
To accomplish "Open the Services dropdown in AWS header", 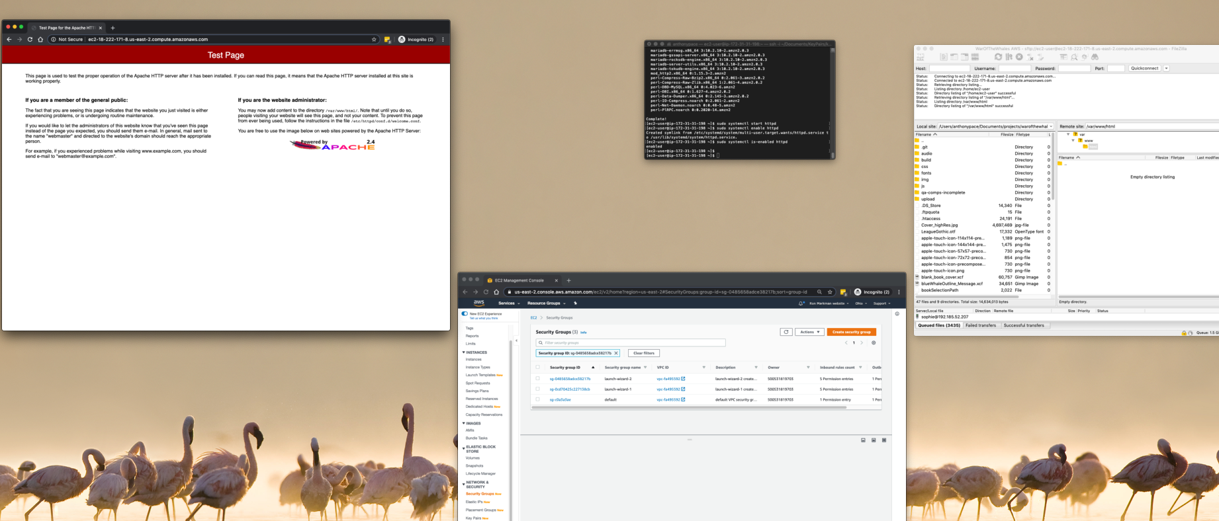I will click(509, 303).
